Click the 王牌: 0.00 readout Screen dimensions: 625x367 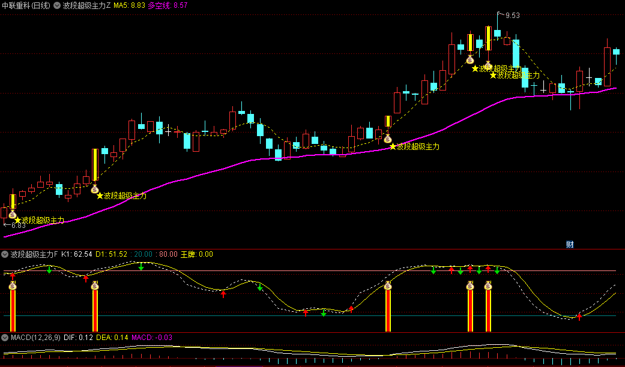tap(197, 254)
